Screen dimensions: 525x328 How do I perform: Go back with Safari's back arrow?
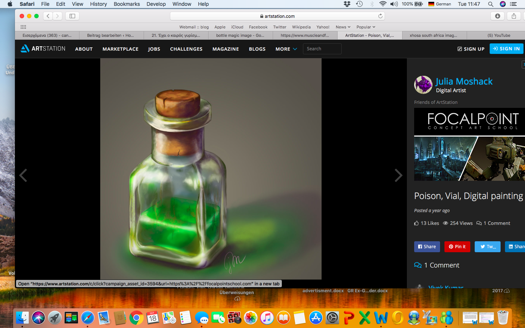(x=48, y=16)
